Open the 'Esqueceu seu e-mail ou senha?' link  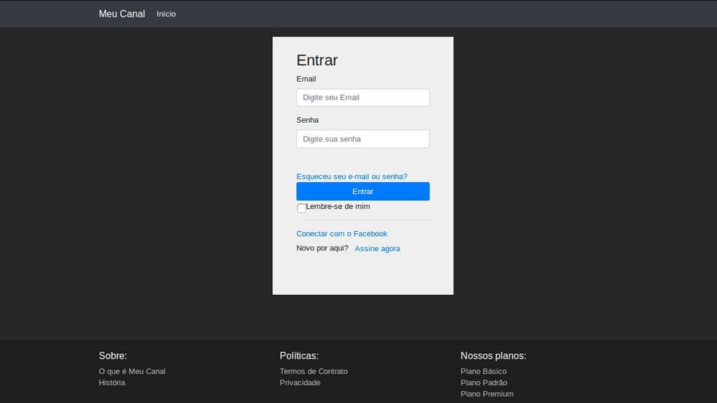tap(352, 177)
